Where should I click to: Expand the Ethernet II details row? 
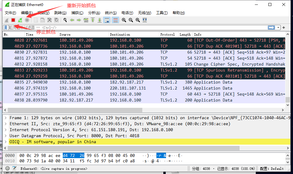pos(6,124)
